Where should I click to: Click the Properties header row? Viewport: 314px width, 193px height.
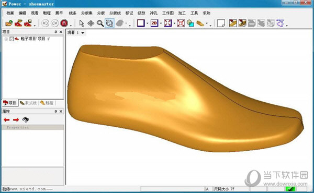(32, 127)
